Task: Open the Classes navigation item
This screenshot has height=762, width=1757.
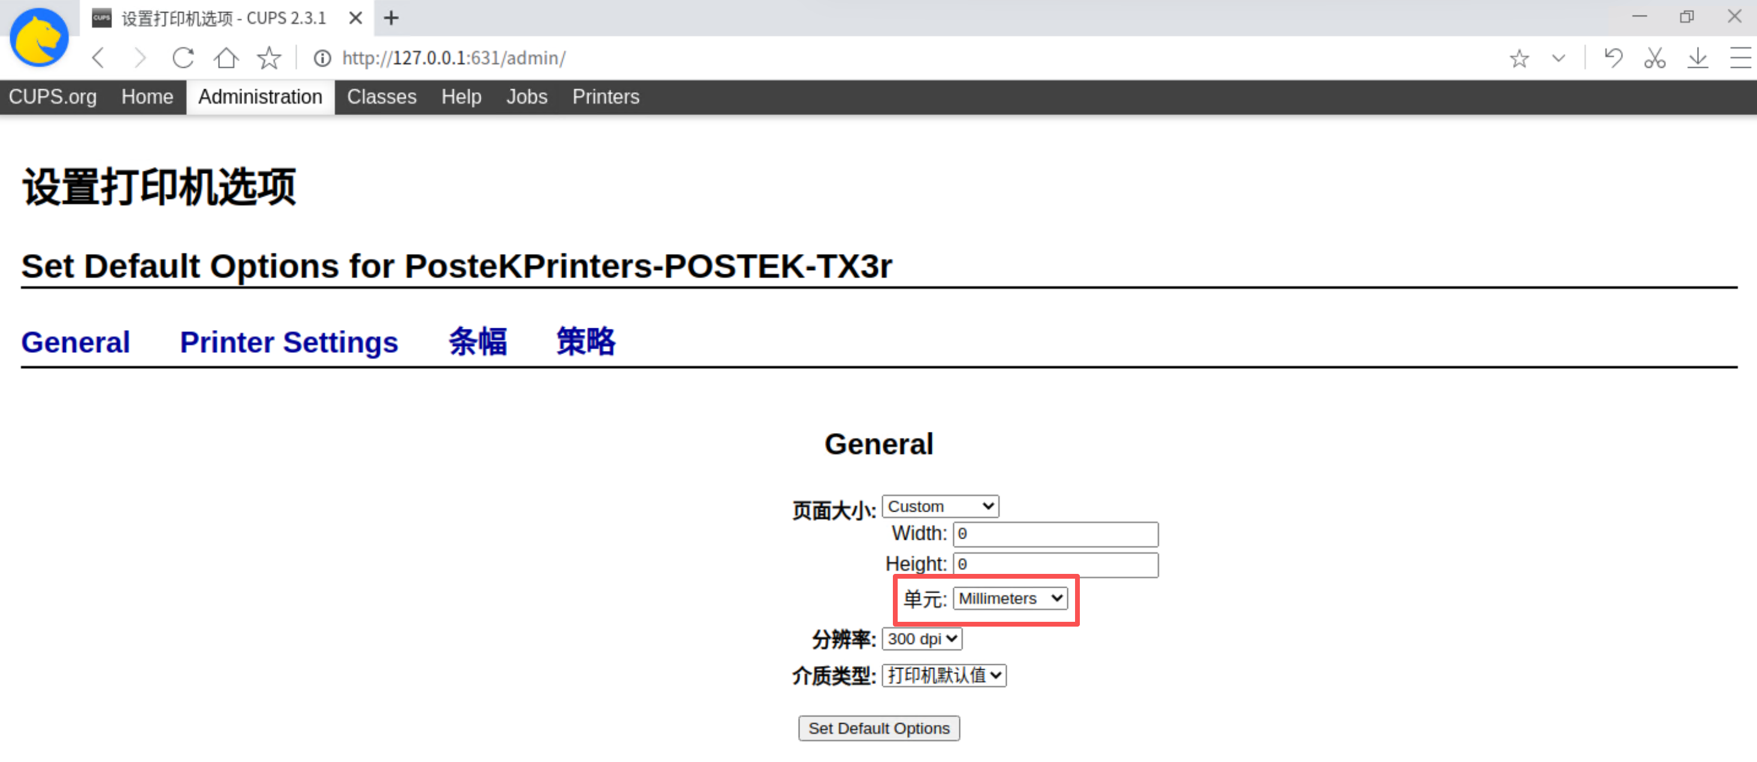Action: 382,97
